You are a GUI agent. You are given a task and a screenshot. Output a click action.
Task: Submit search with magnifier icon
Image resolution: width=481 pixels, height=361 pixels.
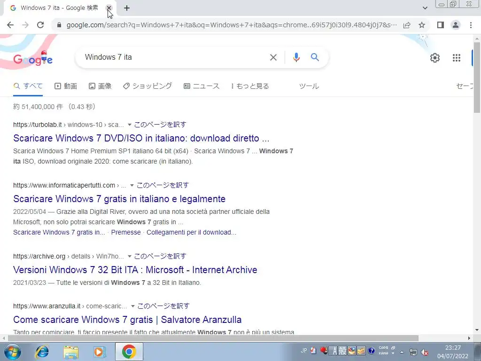point(315,57)
